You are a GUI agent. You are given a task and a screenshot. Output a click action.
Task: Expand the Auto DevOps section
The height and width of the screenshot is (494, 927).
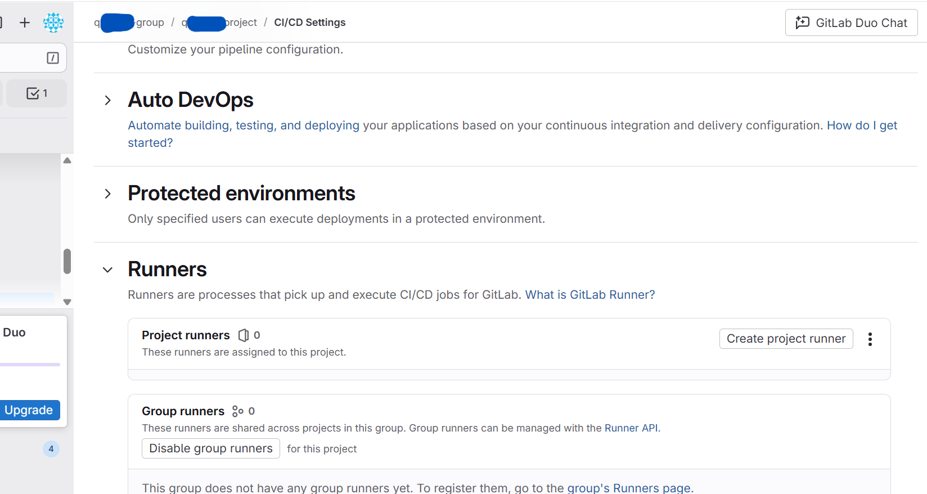pos(108,101)
